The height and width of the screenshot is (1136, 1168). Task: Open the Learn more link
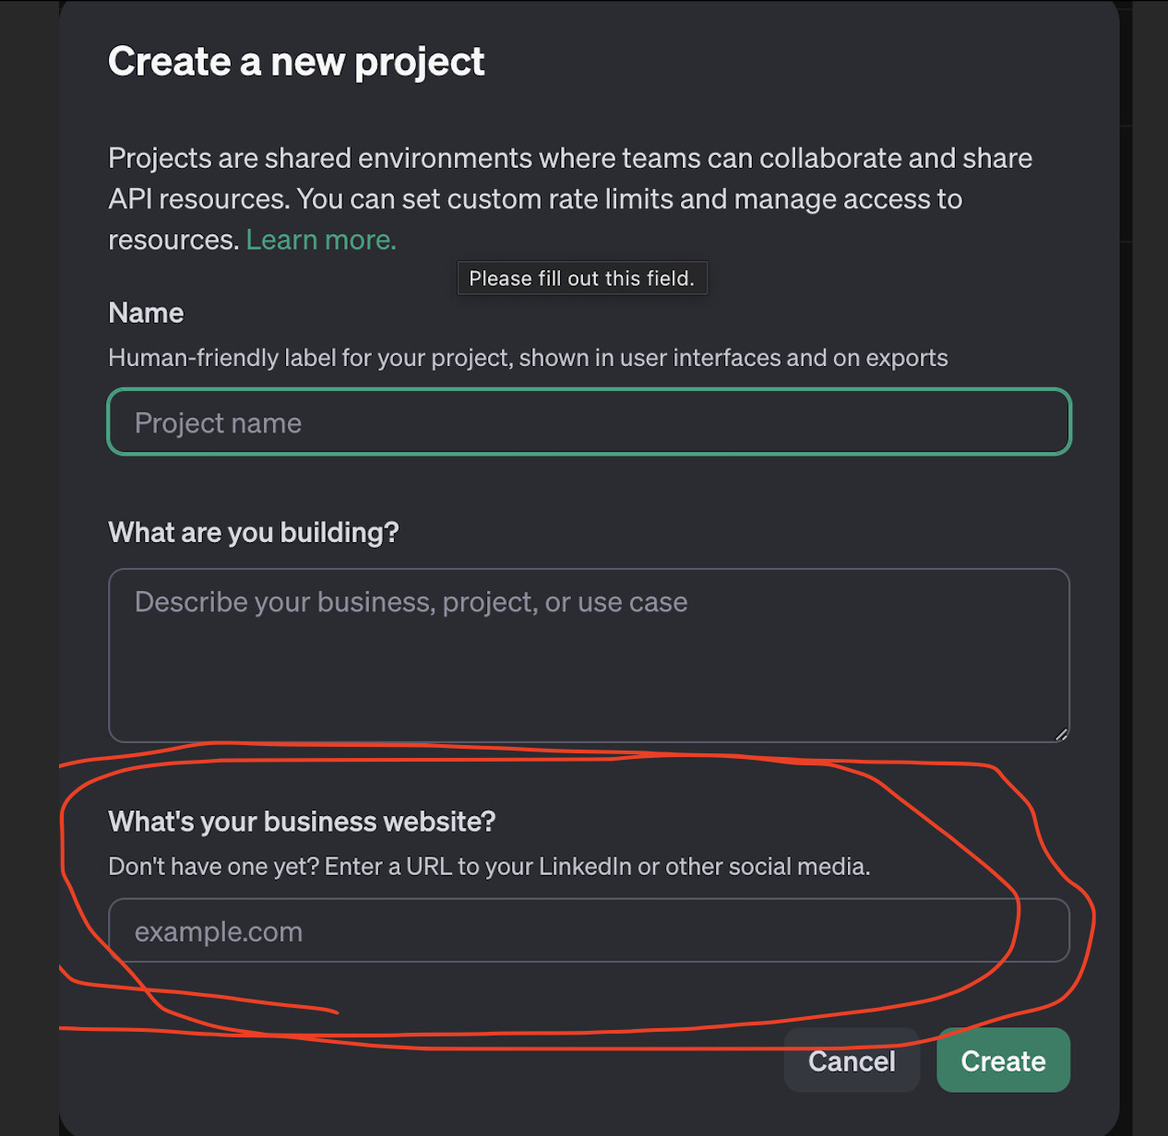[x=320, y=239]
